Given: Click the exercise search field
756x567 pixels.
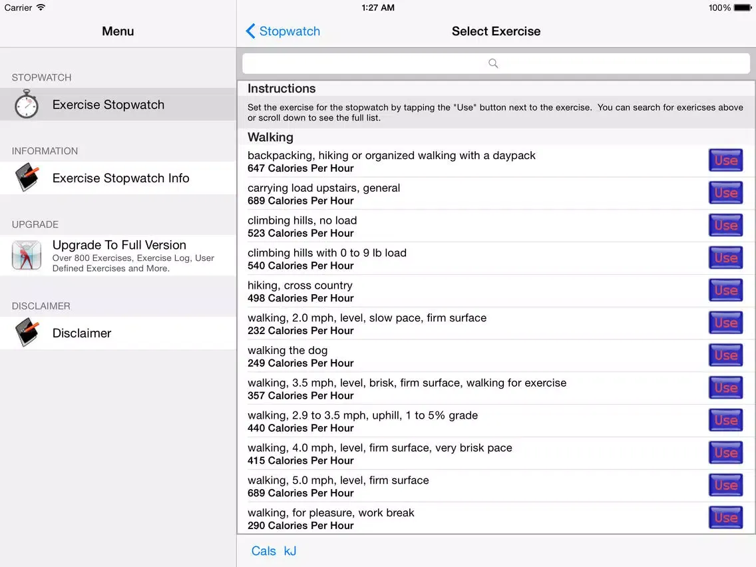Looking at the screenshot, I should pos(496,63).
